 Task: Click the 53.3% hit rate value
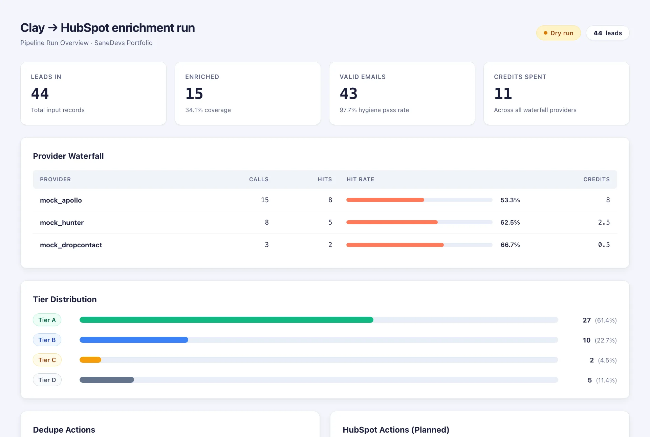pos(510,200)
